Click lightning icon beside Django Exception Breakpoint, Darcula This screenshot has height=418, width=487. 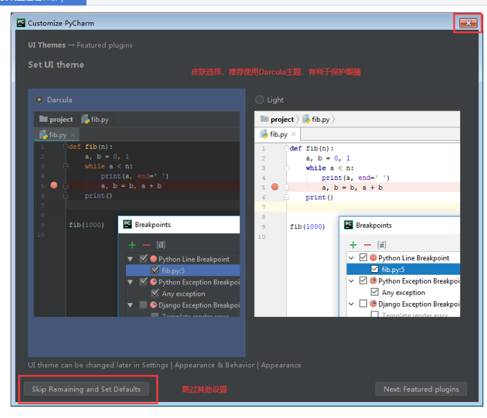pyautogui.click(x=154, y=305)
